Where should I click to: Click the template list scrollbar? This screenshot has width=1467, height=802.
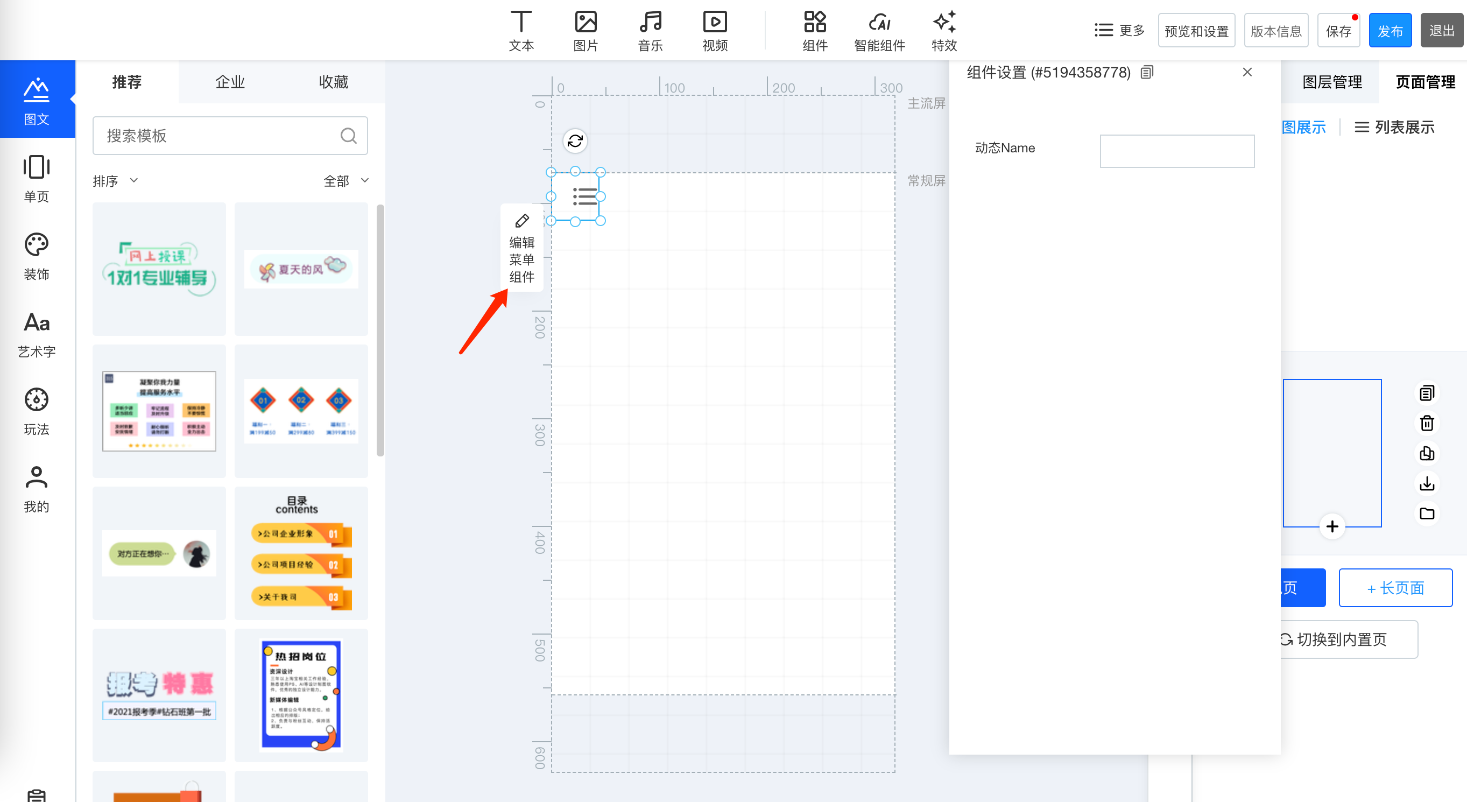(380, 330)
